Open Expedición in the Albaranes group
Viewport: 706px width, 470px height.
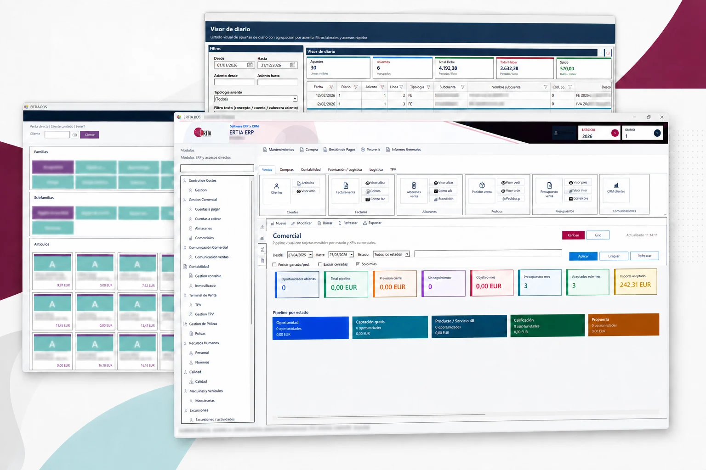pos(444,199)
